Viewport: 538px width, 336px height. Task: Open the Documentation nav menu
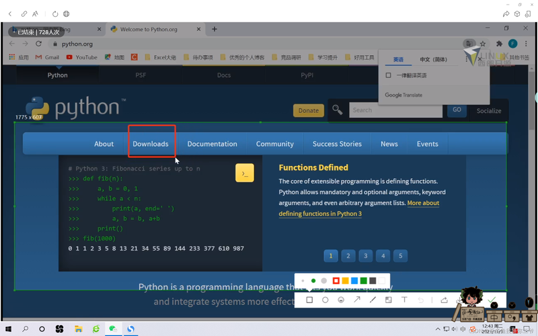point(212,144)
